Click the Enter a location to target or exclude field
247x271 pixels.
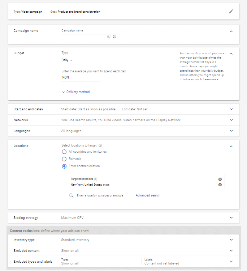(x=100, y=195)
